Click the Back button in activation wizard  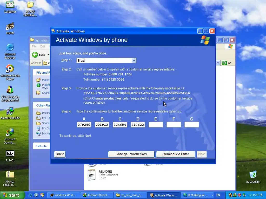pos(60,154)
